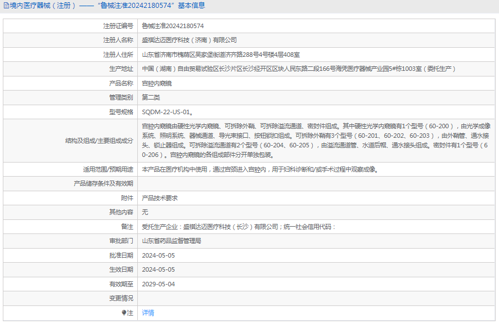Viewport: 499px width, 324px height.
Task: Click the 结构及组成/主要组成成分 label
Action: [99, 141]
